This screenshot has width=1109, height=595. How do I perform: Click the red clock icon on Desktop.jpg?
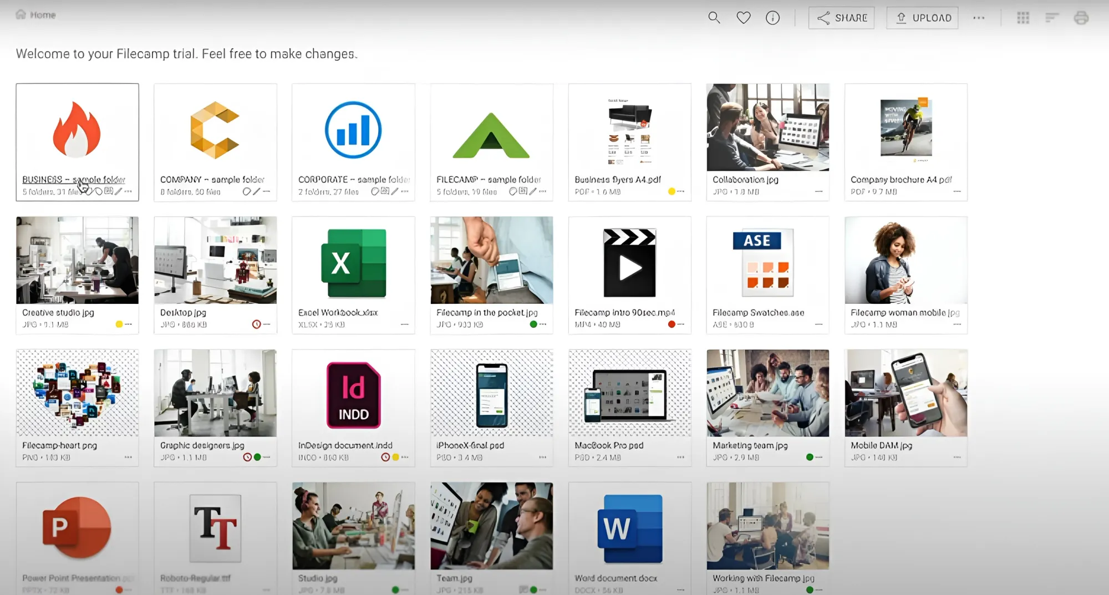click(x=256, y=324)
